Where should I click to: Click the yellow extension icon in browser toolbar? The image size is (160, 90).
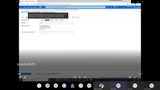click(x=127, y=4)
